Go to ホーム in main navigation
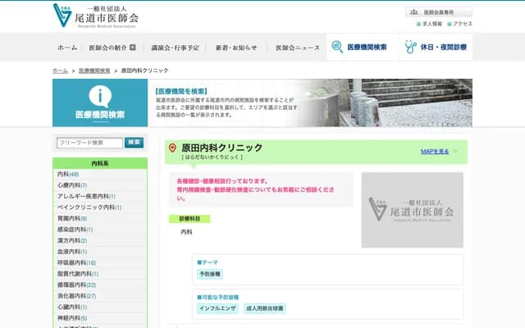 pyautogui.click(x=67, y=48)
